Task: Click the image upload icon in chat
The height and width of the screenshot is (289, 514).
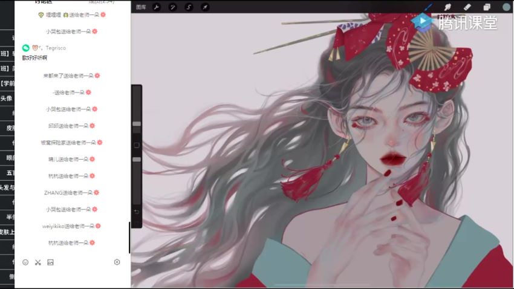Action: pyautogui.click(x=50, y=262)
